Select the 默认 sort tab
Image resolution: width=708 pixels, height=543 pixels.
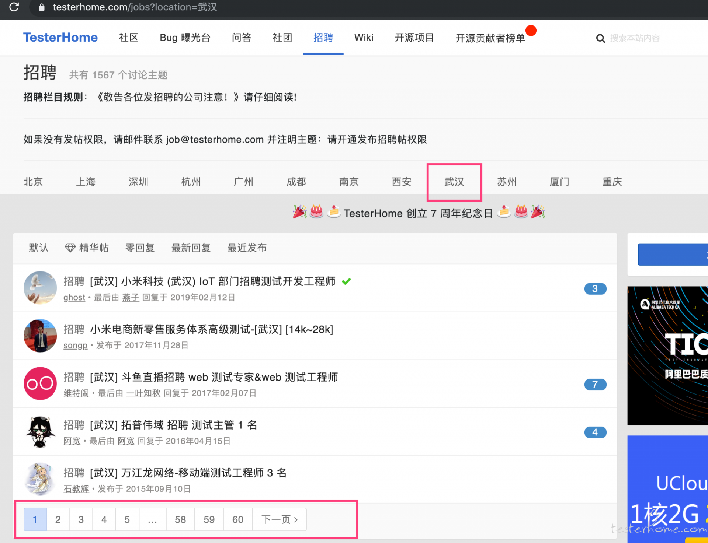click(x=39, y=248)
